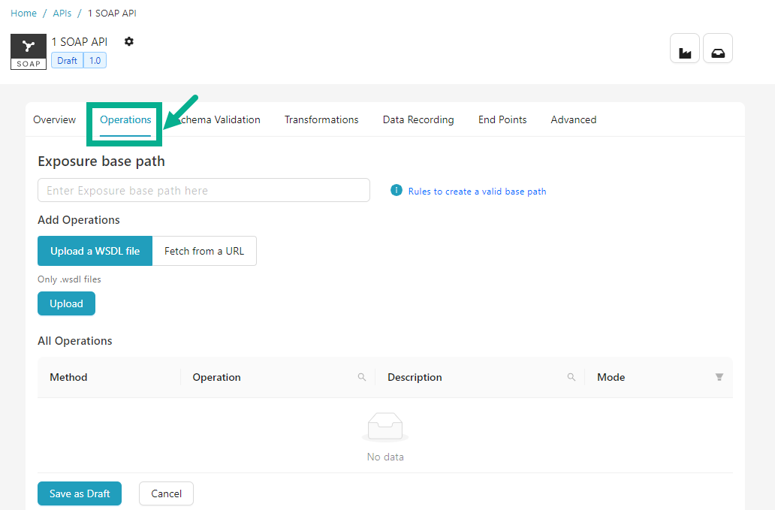Select Upload a WSDL file option
The image size is (775, 510).
[95, 251]
